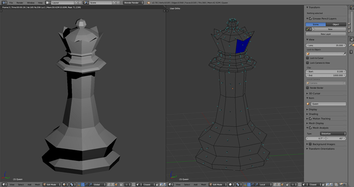354x187 pixels.
Task: Expand the 3D Cursor panel
Action: point(314,93)
